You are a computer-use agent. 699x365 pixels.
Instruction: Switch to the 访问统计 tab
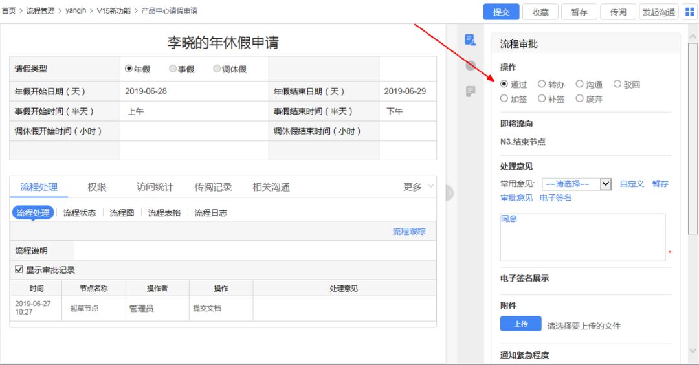click(155, 187)
